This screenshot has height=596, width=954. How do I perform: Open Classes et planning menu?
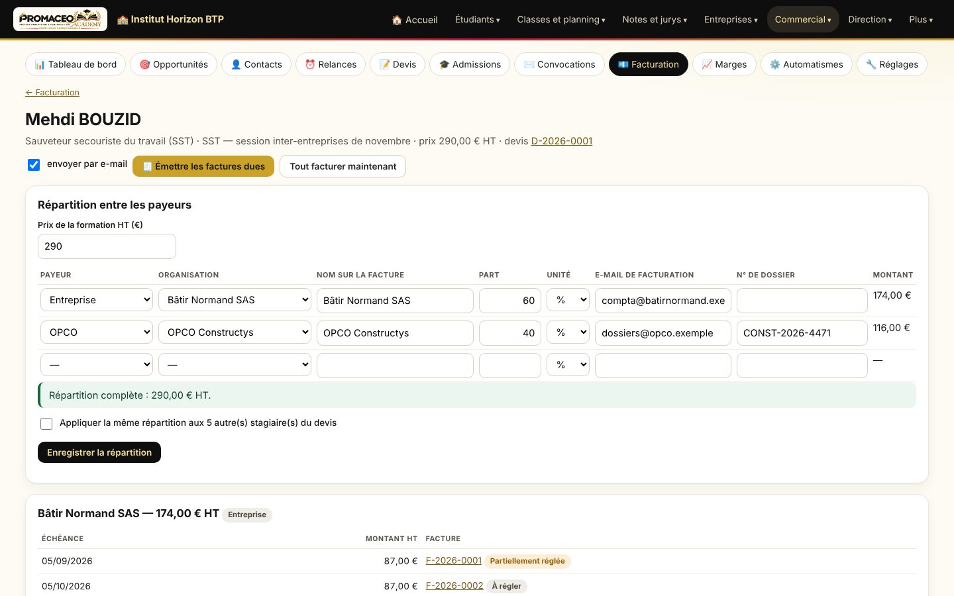561,19
